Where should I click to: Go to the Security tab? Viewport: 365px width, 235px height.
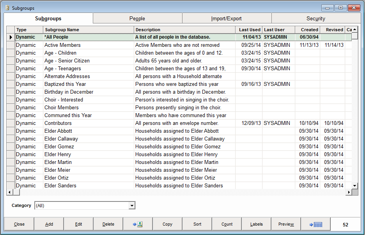point(316,18)
